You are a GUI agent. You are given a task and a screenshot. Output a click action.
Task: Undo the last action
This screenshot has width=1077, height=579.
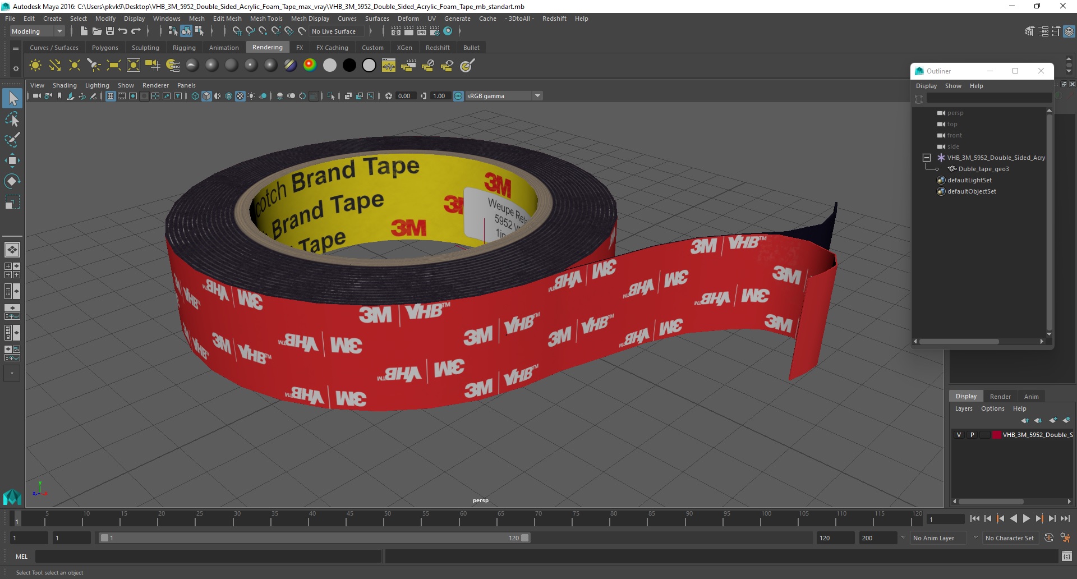click(x=122, y=31)
